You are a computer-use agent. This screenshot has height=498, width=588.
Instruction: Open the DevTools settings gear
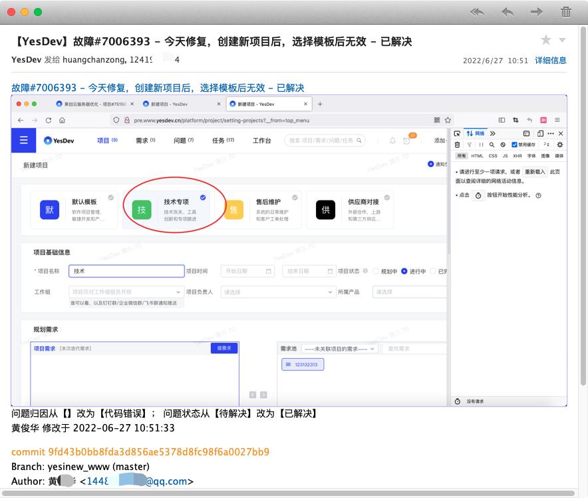[x=561, y=144]
